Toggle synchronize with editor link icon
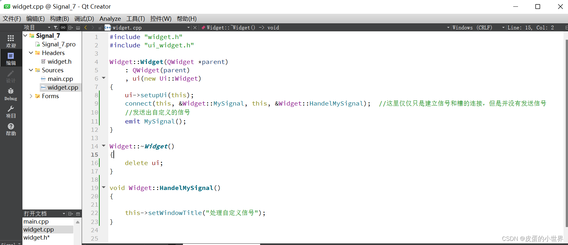 pyautogui.click(x=63, y=28)
